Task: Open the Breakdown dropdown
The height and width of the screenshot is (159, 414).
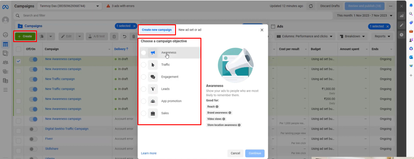Action: (352, 36)
